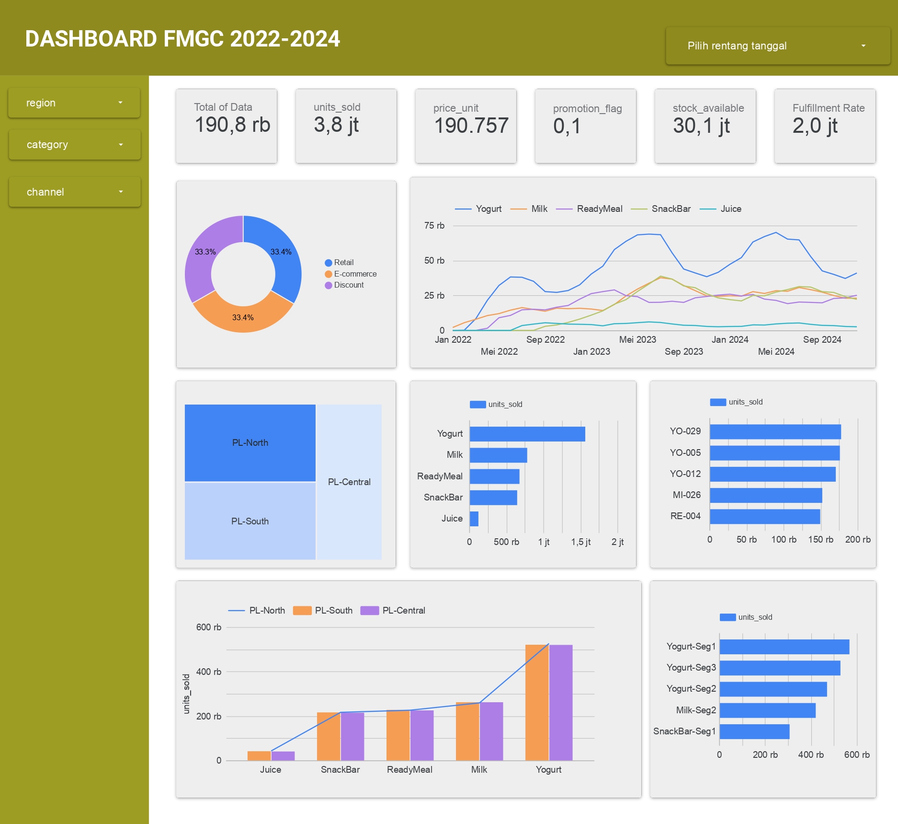Toggle the PL-Central legend in combo chart

click(369, 610)
